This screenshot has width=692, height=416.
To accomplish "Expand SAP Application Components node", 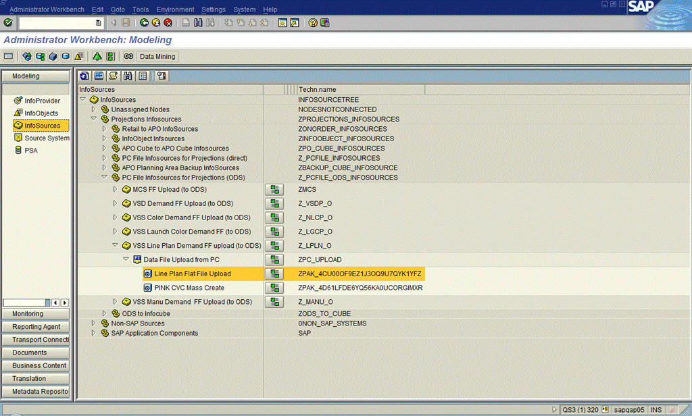I will click(x=93, y=333).
